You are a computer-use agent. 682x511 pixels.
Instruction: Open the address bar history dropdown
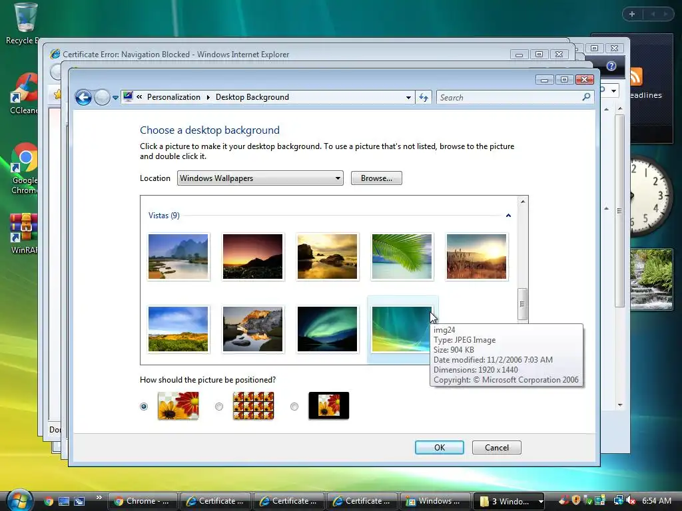[408, 97]
